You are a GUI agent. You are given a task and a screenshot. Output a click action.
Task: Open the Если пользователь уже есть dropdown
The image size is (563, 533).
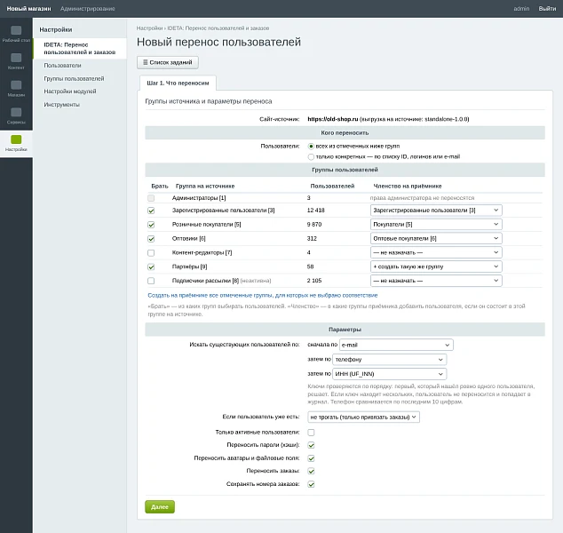click(x=363, y=417)
